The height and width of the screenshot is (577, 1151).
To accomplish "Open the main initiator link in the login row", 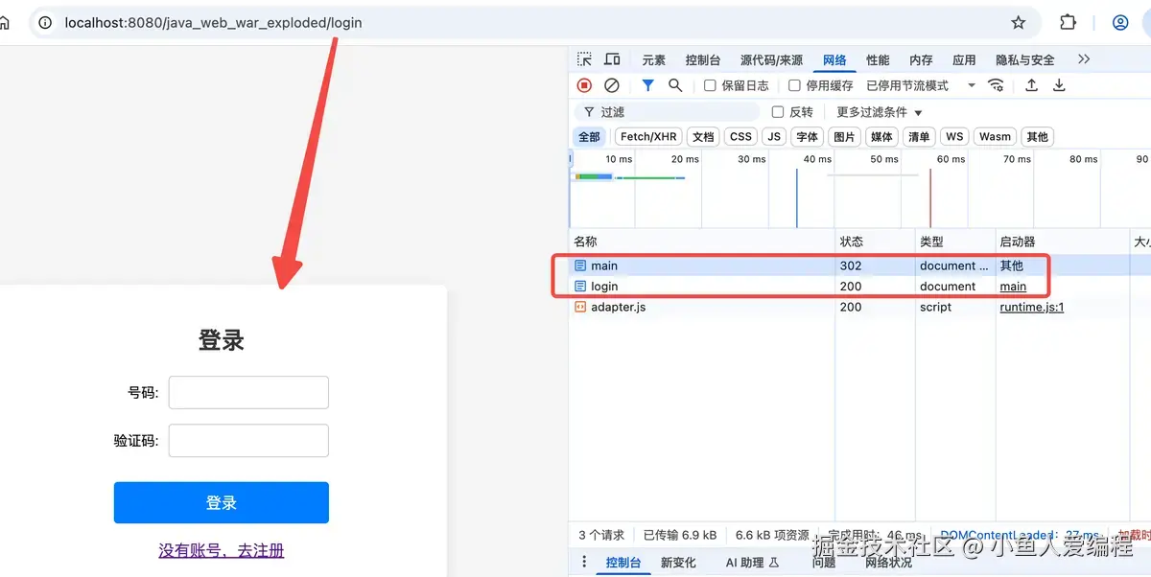I will [1013, 287].
